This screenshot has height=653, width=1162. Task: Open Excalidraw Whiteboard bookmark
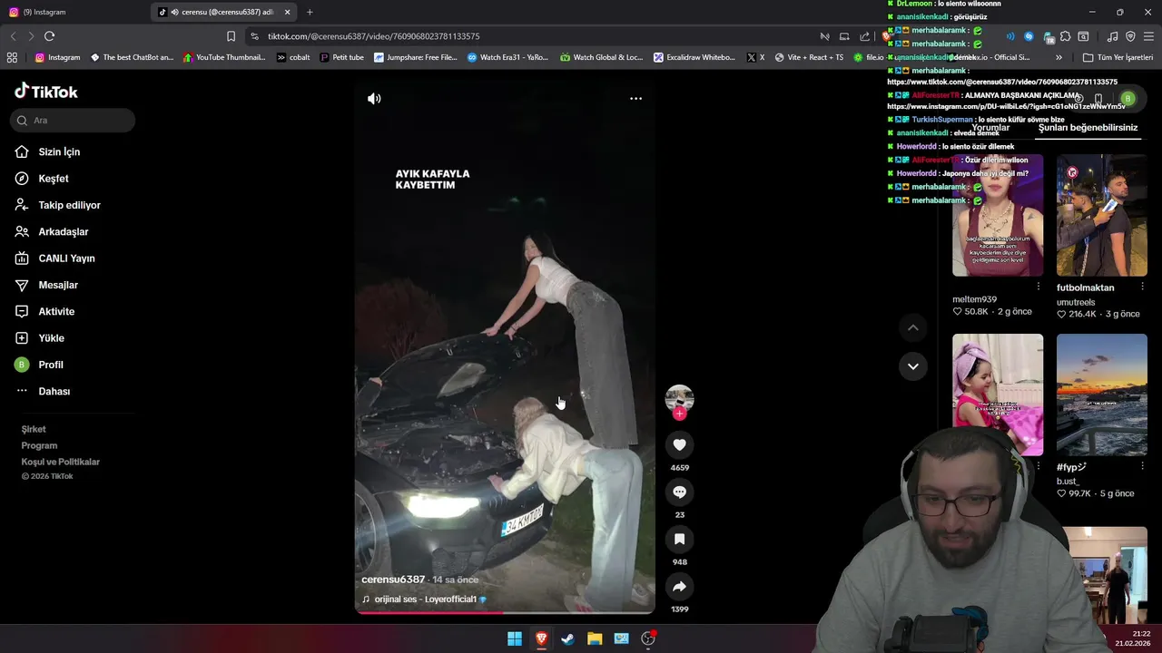click(693, 57)
